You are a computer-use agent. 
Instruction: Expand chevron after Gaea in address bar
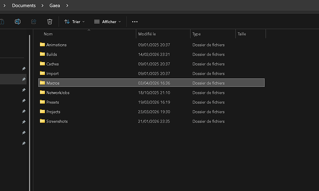click(67, 6)
